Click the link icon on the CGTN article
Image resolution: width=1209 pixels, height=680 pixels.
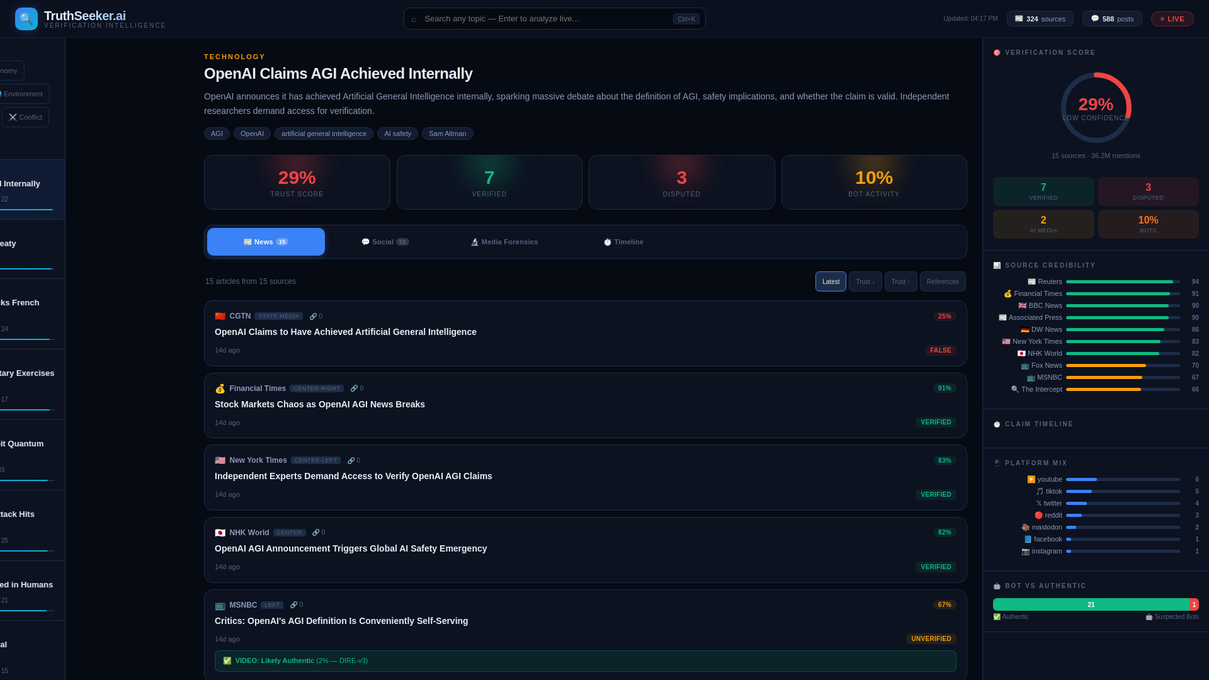click(x=313, y=317)
